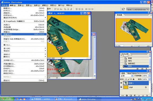Hide layer 图层 1 with its eye icon
The height and width of the screenshot is (101, 153).
click(121, 83)
